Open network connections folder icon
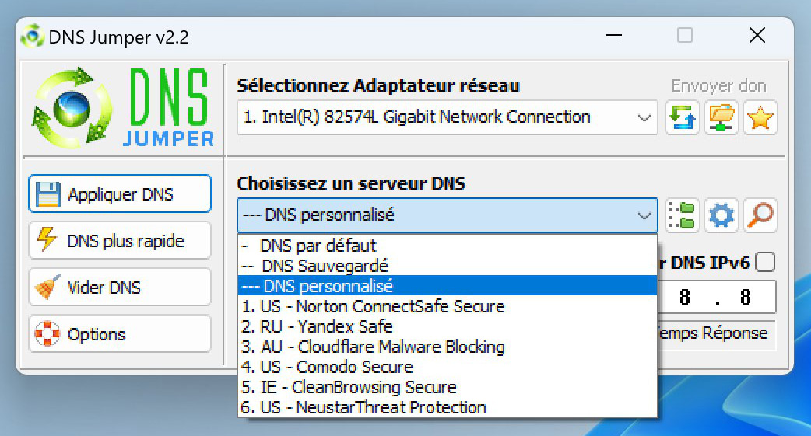 [x=721, y=118]
